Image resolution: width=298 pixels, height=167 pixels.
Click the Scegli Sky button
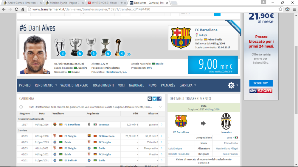(x=261, y=83)
